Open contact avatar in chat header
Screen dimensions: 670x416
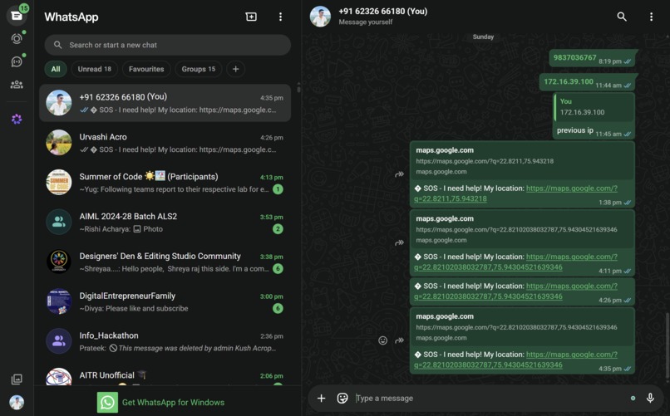pyautogui.click(x=320, y=17)
